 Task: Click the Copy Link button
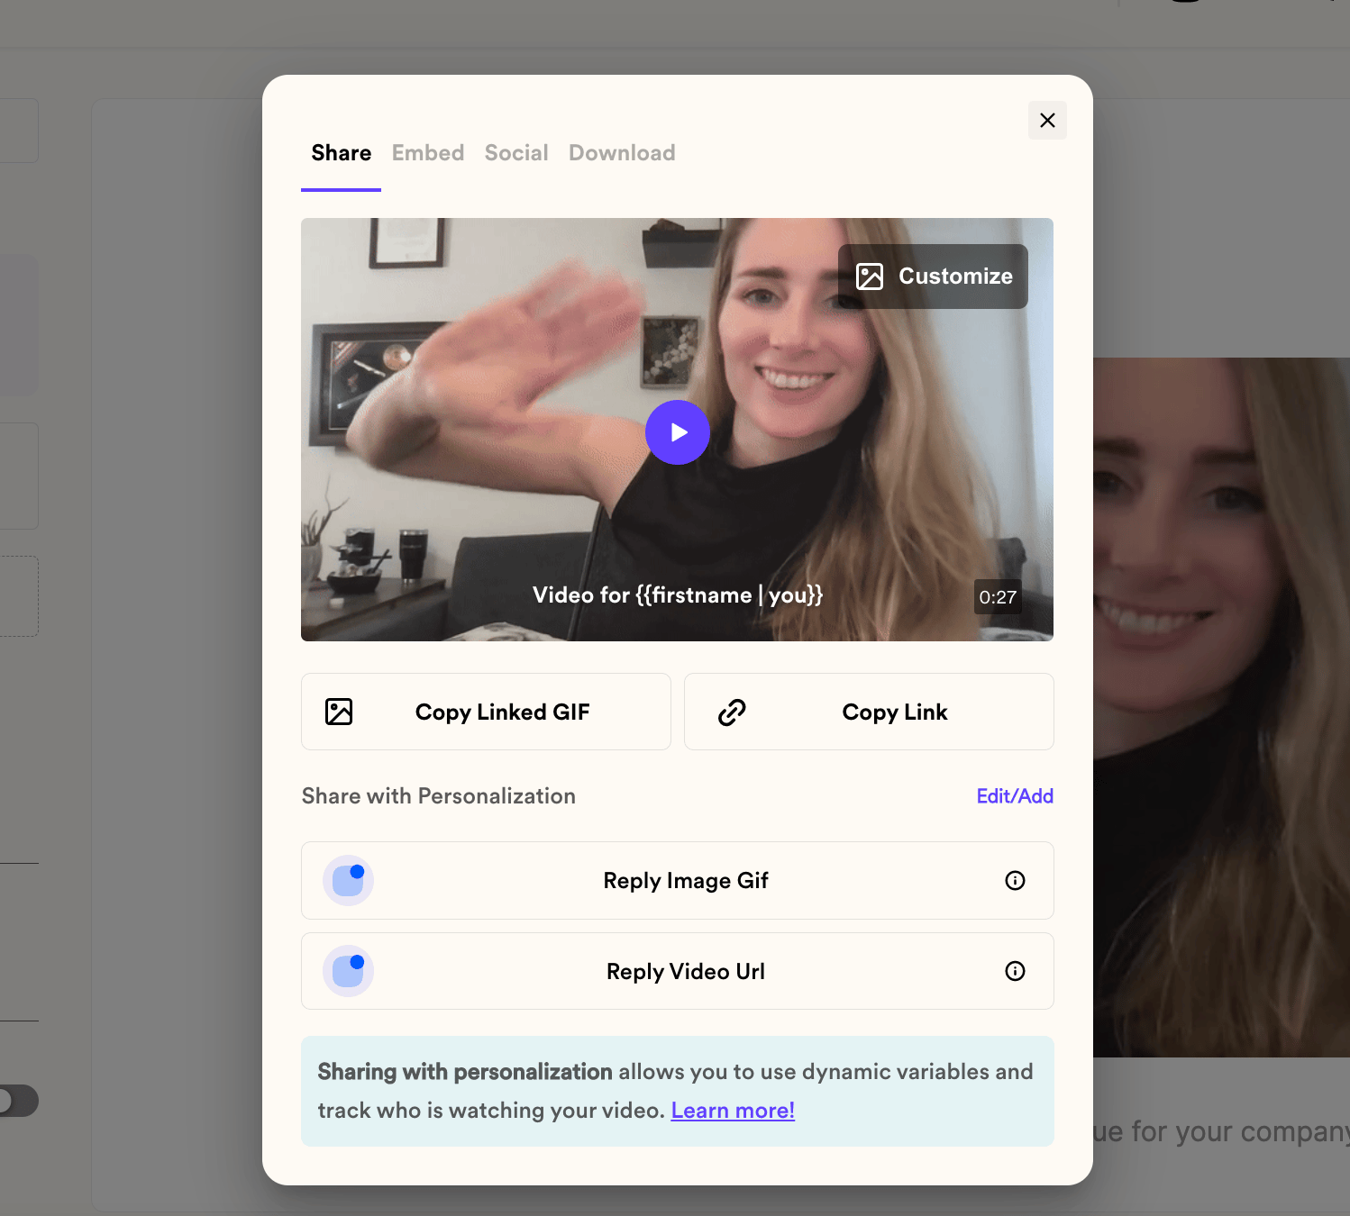(869, 712)
